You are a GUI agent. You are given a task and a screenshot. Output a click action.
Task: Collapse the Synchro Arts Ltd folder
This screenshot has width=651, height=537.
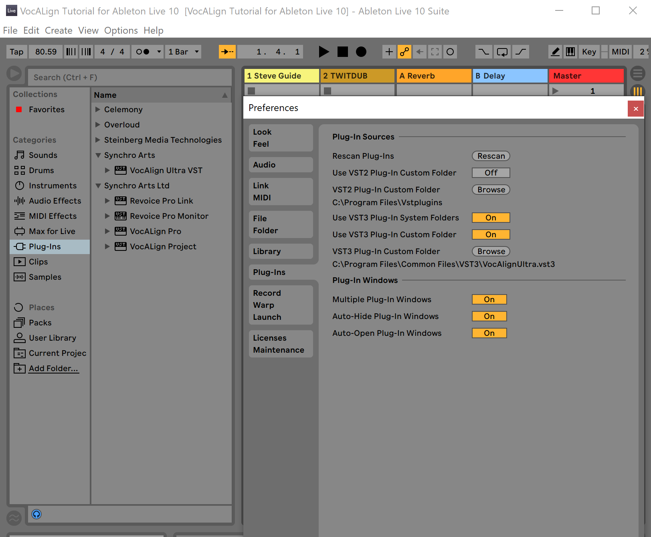pyautogui.click(x=97, y=186)
